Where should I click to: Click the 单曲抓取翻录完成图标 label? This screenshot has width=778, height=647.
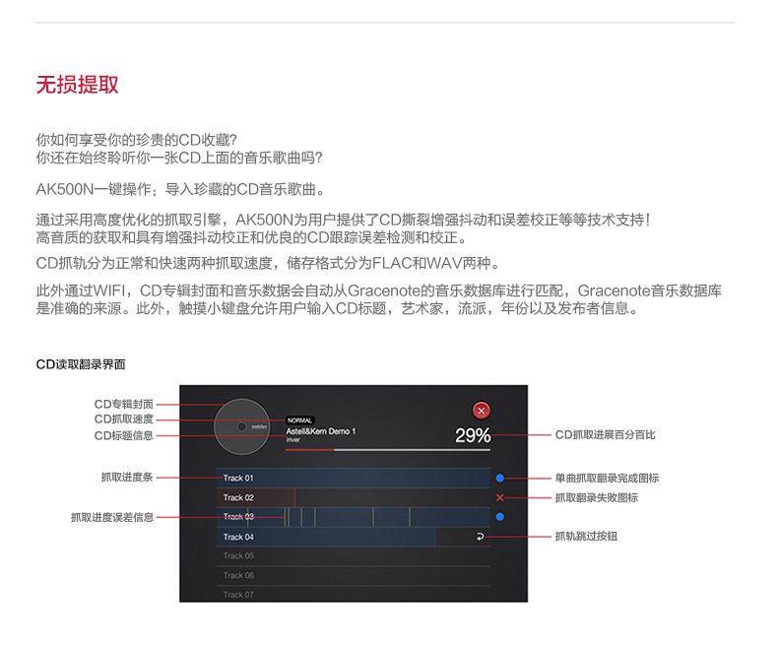[607, 478]
